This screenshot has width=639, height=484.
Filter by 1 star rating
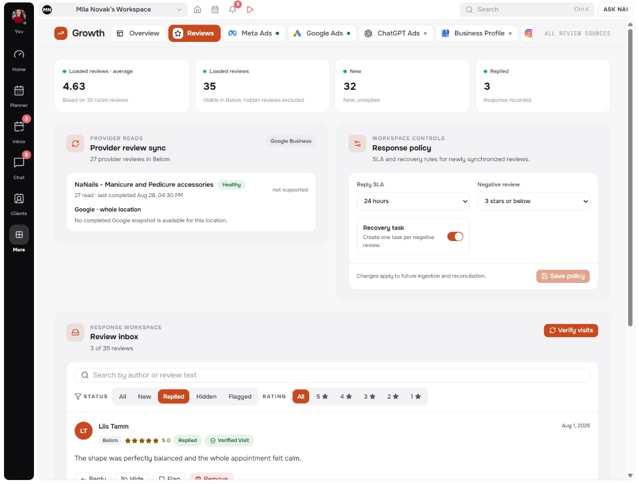click(416, 397)
